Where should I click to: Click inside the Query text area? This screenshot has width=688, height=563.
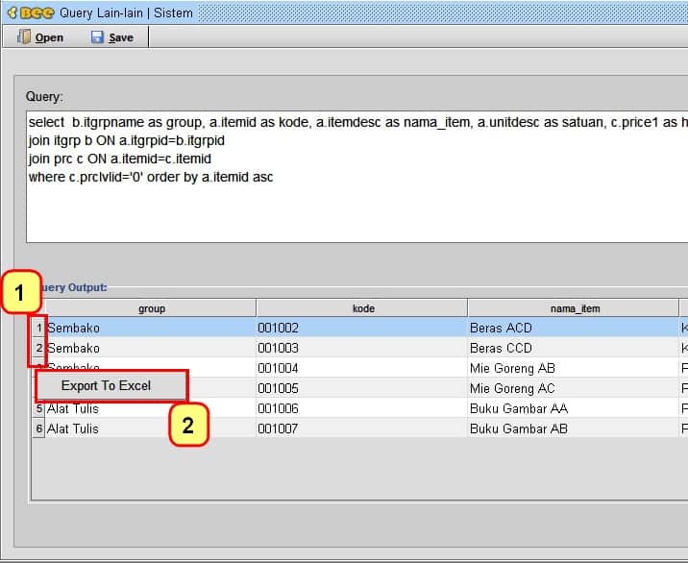pyautogui.click(x=356, y=177)
